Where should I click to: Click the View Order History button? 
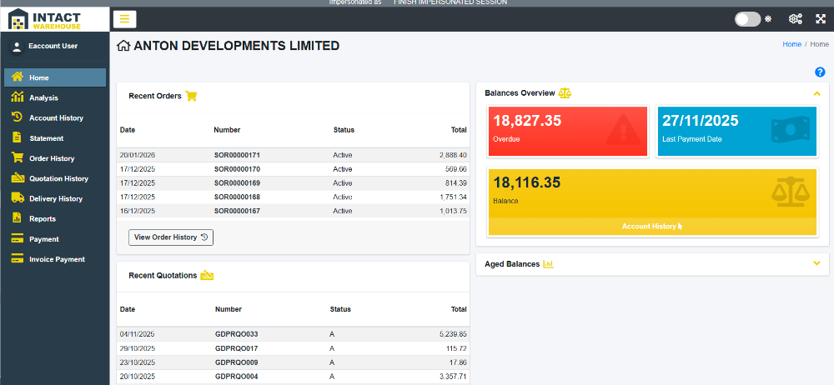tap(171, 237)
